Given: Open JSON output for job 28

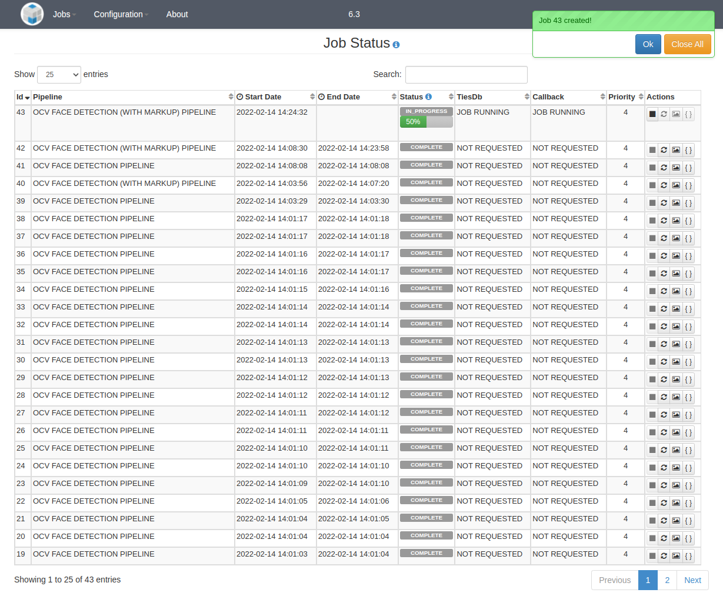Looking at the screenshot, I should pyautogui.click(x=688, y=397).
